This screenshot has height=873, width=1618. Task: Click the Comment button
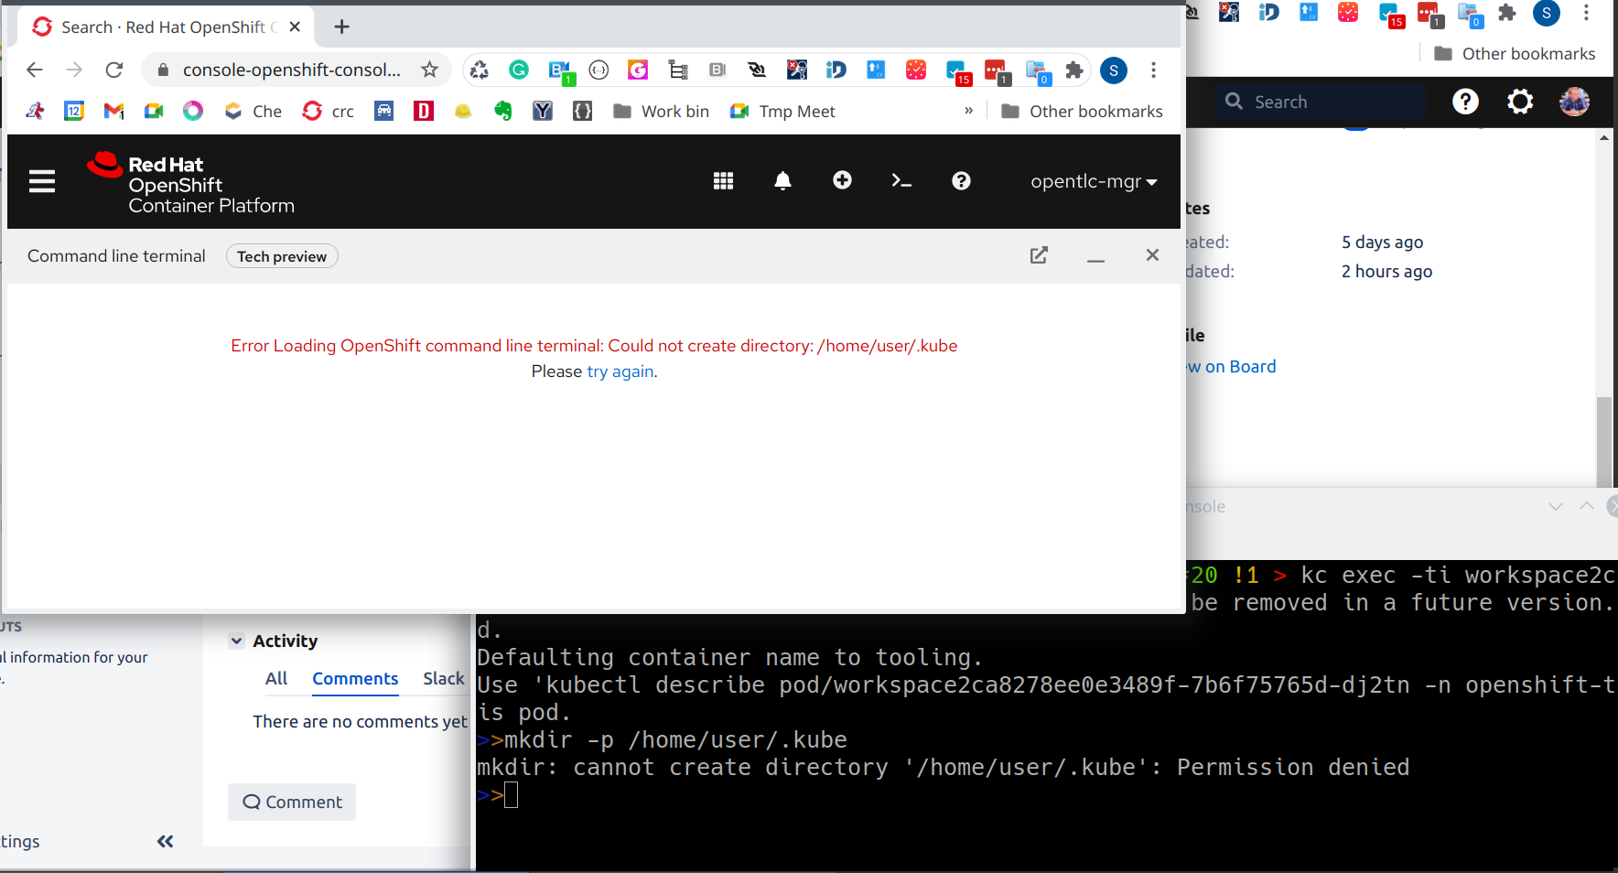(292, 802)
